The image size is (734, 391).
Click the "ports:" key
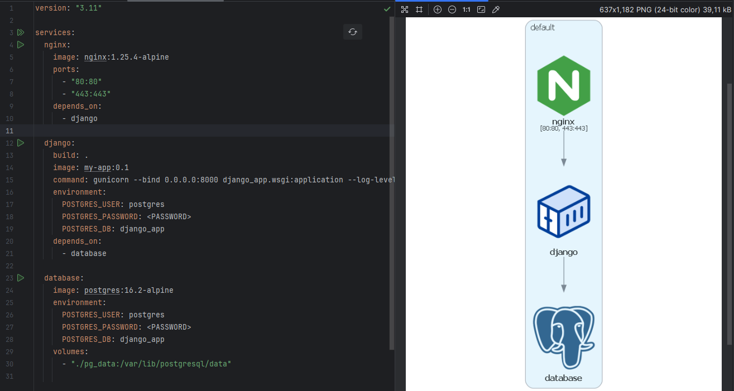66,69
